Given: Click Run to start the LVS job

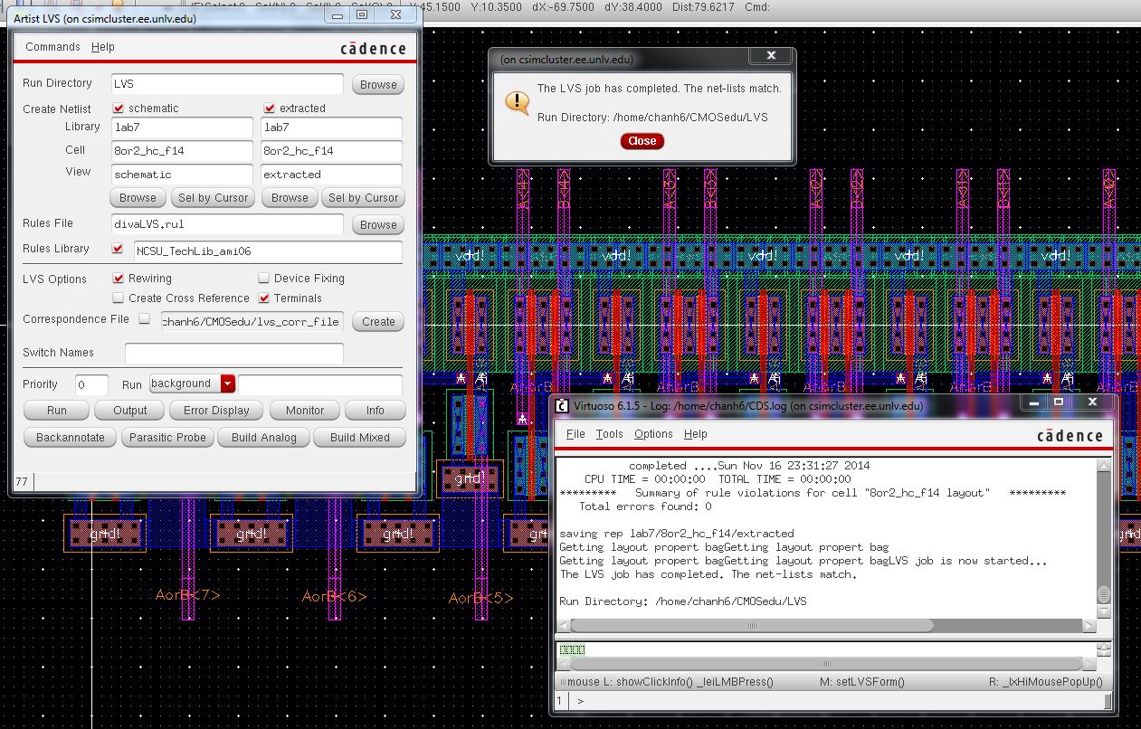Looking at the screenshot, I should 55,410.
